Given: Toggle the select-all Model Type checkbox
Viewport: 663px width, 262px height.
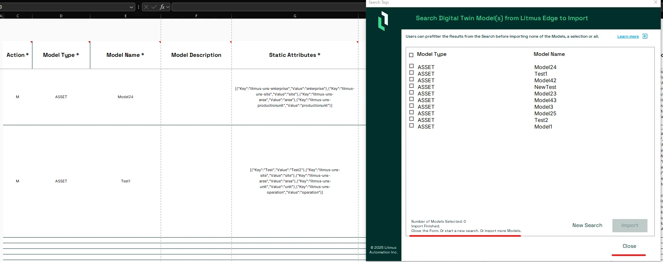Looking at the screenshot, I should (x=411, y=55).
